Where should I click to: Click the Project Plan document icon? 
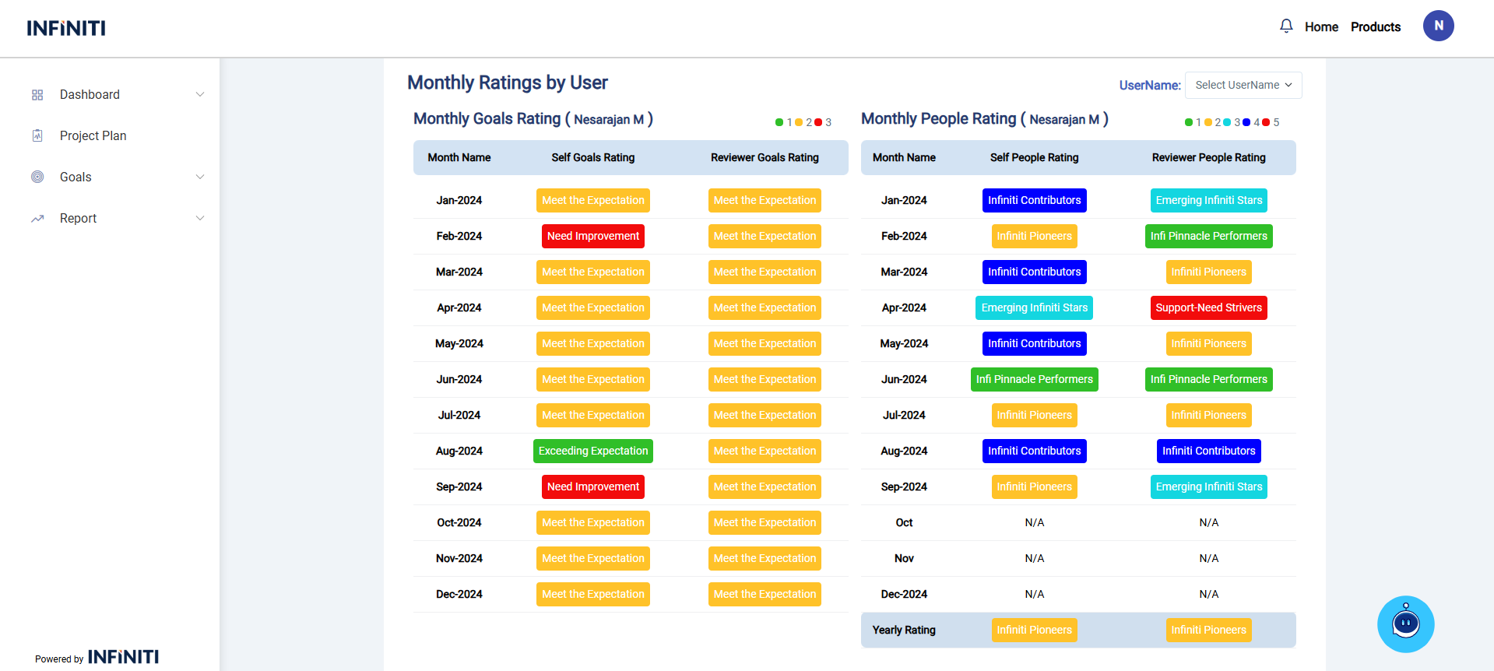click(37, 135)
